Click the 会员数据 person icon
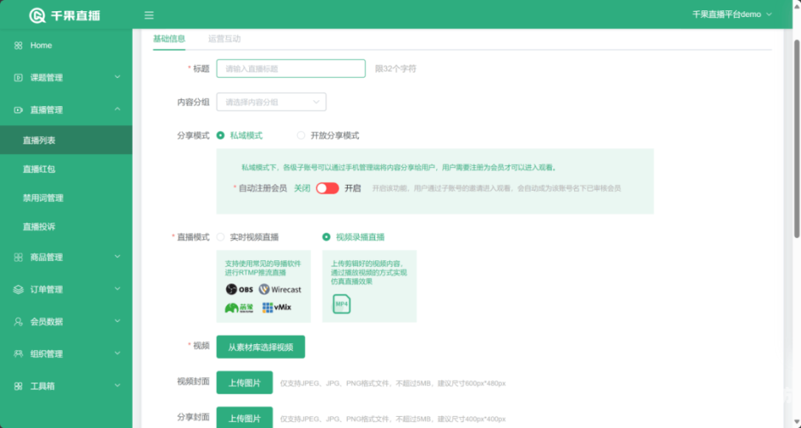Viewport: 801px width, 428px height. pos(18,321)
